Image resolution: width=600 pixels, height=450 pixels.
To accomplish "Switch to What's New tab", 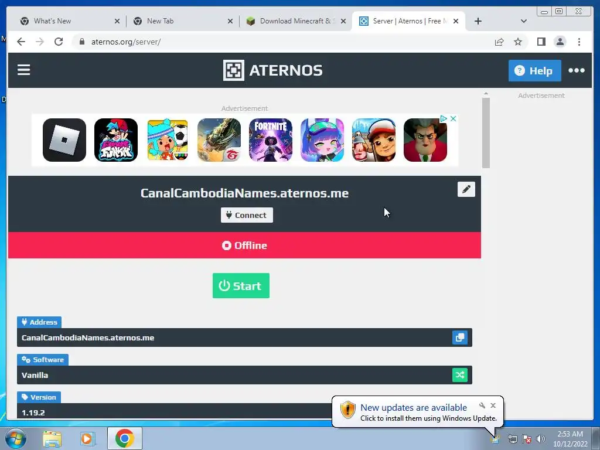I will pyautogui.click(x=69, y=21).
